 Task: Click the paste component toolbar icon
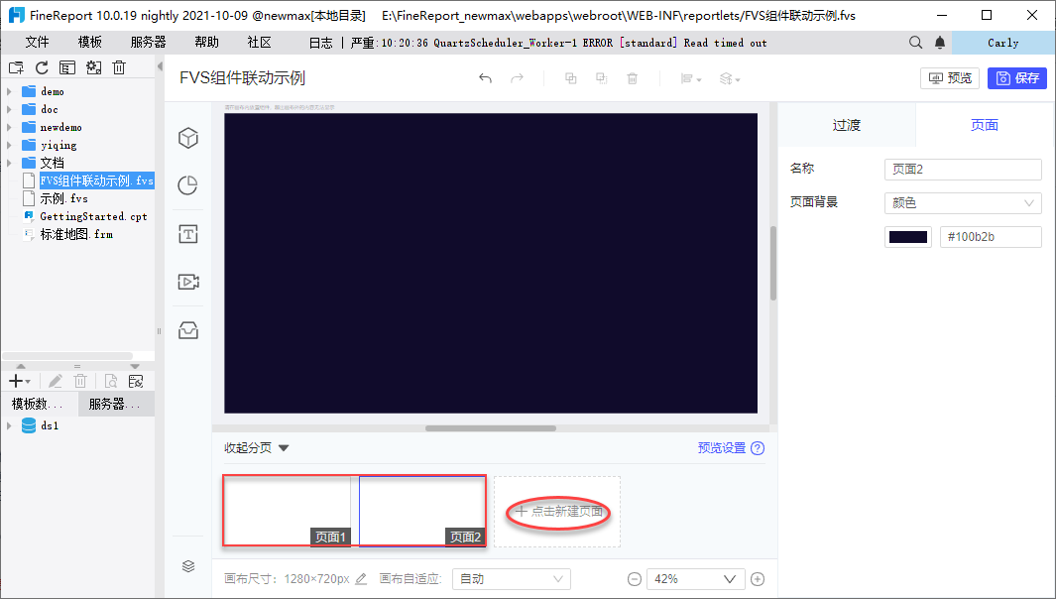pos(602,78)
